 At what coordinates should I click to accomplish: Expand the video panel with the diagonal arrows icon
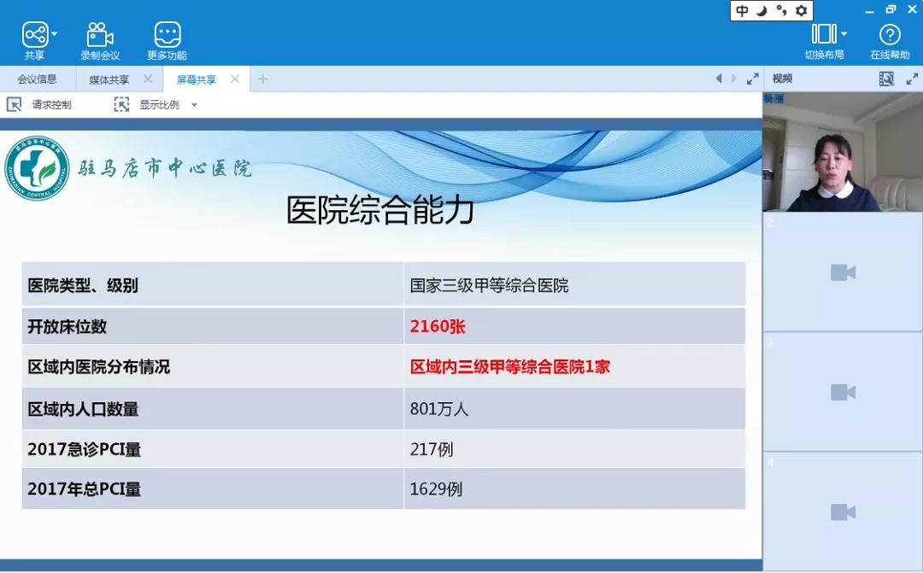pyautogui.click(x=914, y=78)
